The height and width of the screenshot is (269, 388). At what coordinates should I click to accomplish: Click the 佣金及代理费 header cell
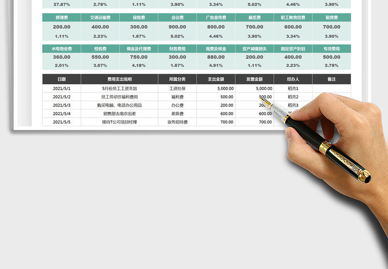(x=139, y=49)
